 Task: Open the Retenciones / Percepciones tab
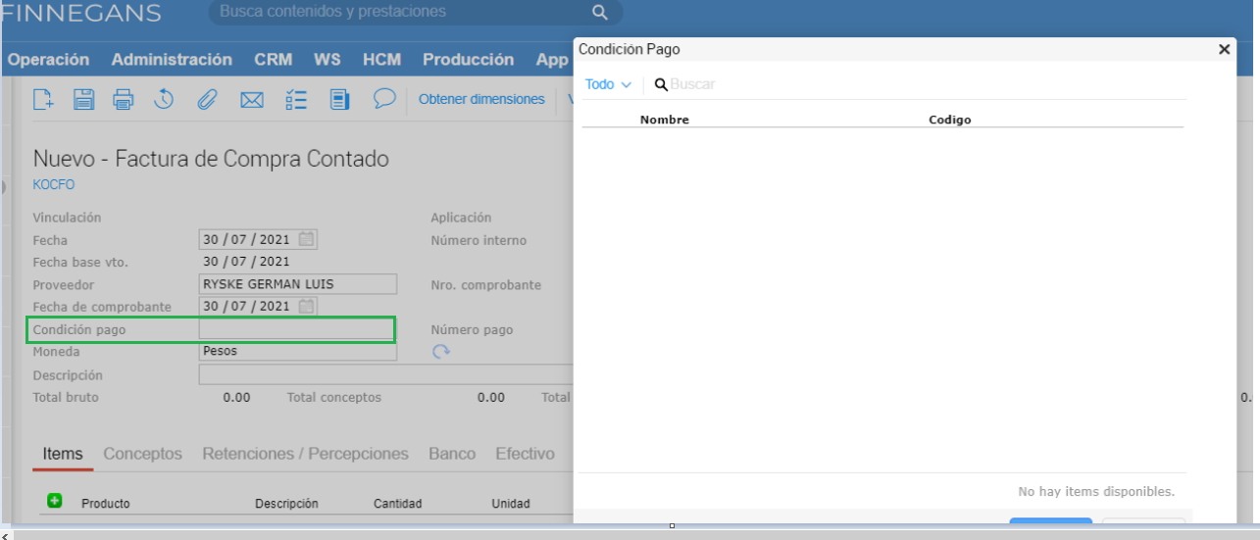point(305,454)
